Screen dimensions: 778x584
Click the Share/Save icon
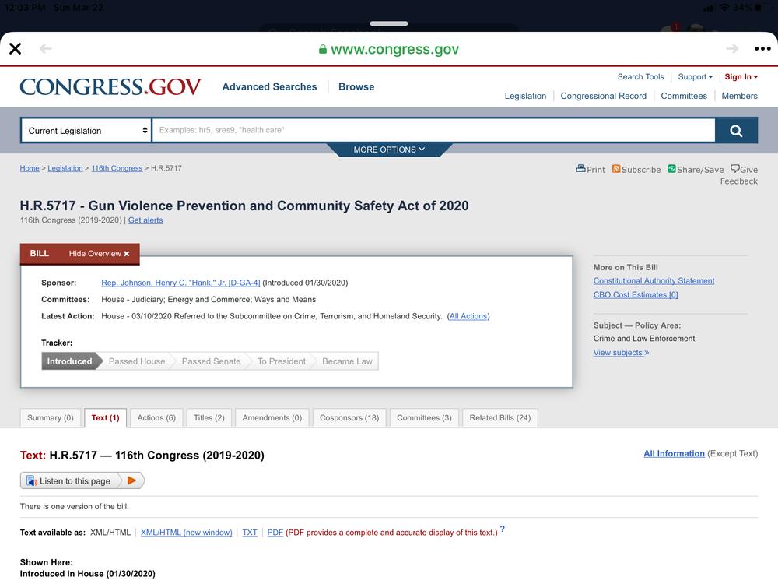671,169
